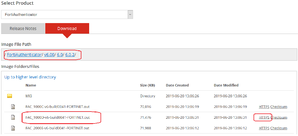The height and width of the screenshot is (136, 298).
Task: Download FAC_1000D image via HTTPS
Action: (x=264, y=117)
